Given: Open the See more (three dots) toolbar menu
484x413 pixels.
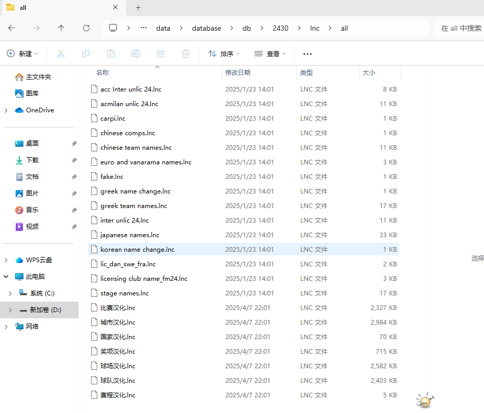Looking at the screenshot, I should (308, 54).
